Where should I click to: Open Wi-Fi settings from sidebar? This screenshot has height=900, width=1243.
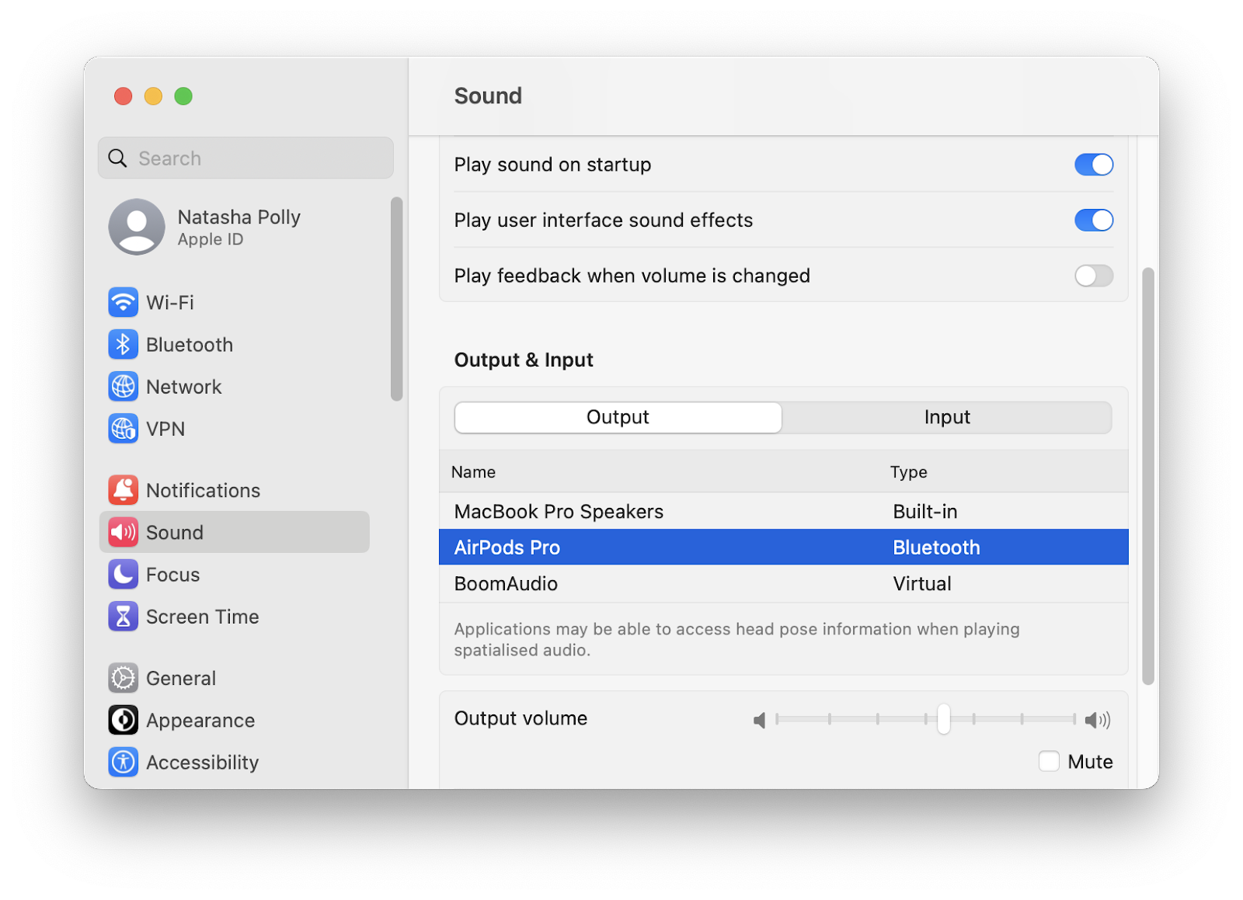point(170,303)
